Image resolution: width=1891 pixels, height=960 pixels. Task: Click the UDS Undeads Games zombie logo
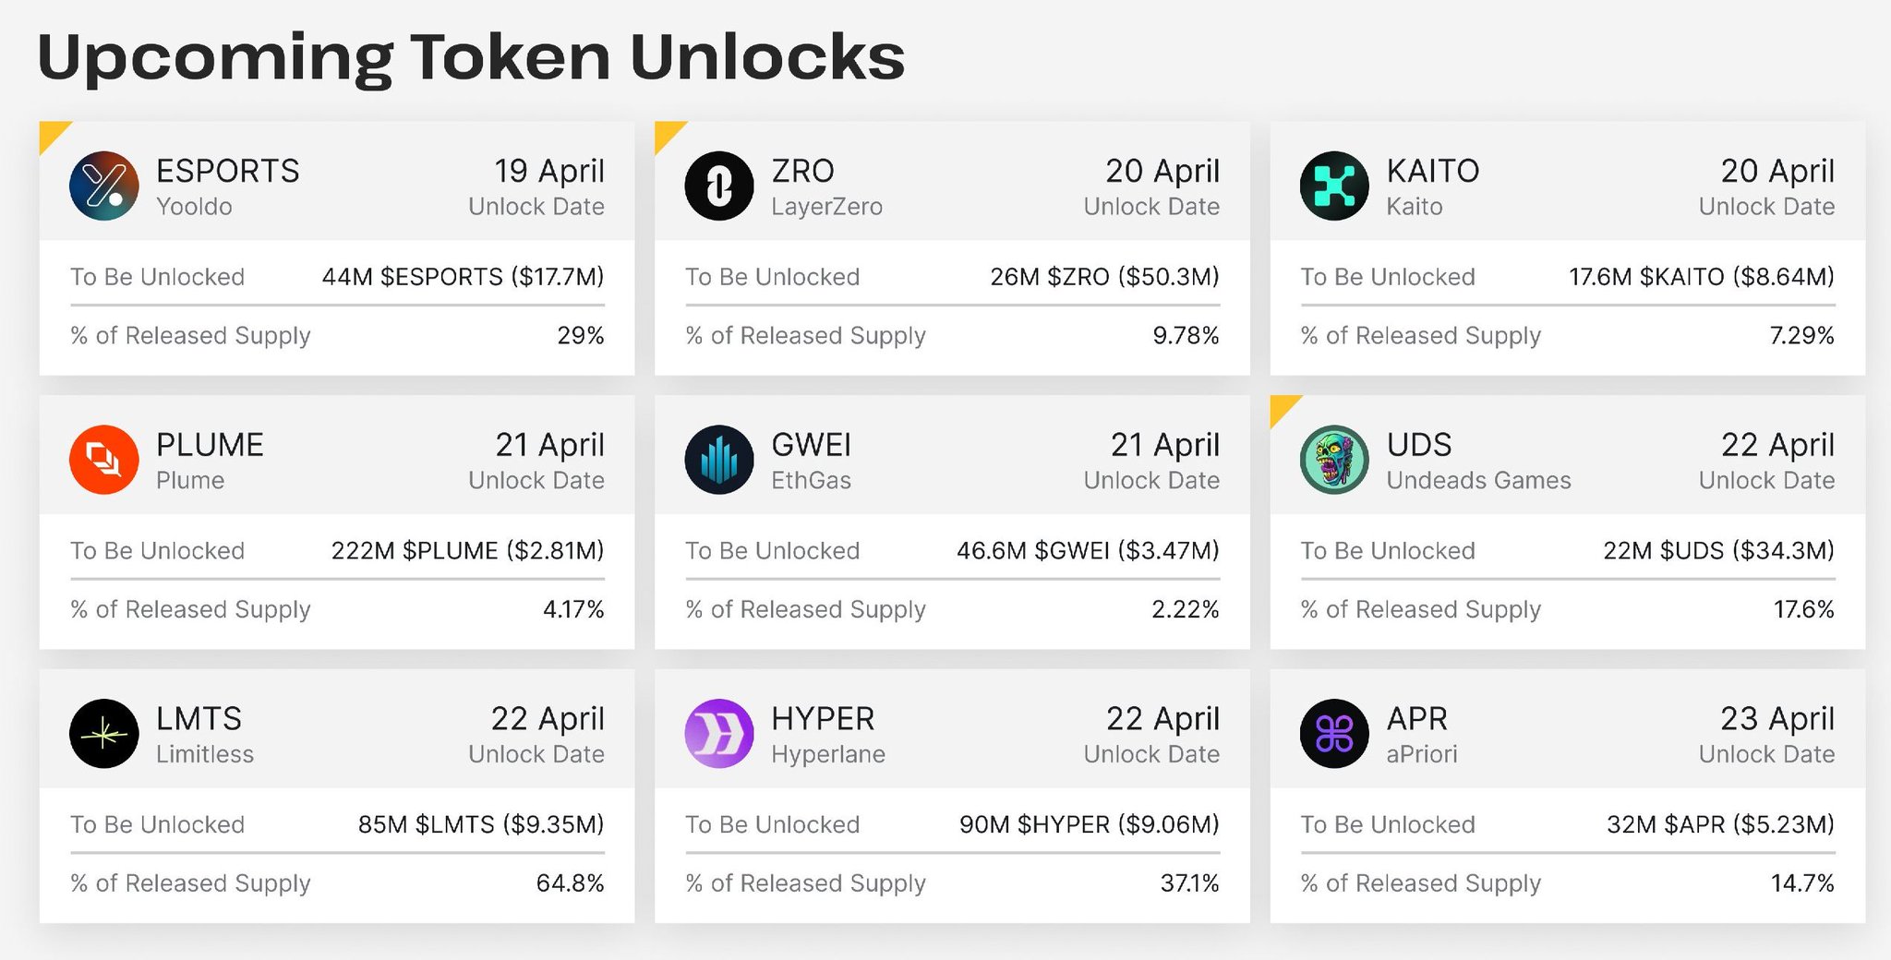1334,460
